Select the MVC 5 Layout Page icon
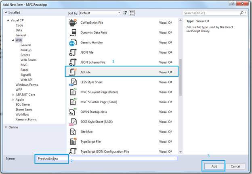Image resolution: width=252 pixels, height=174 pixels. click(73, 92)
